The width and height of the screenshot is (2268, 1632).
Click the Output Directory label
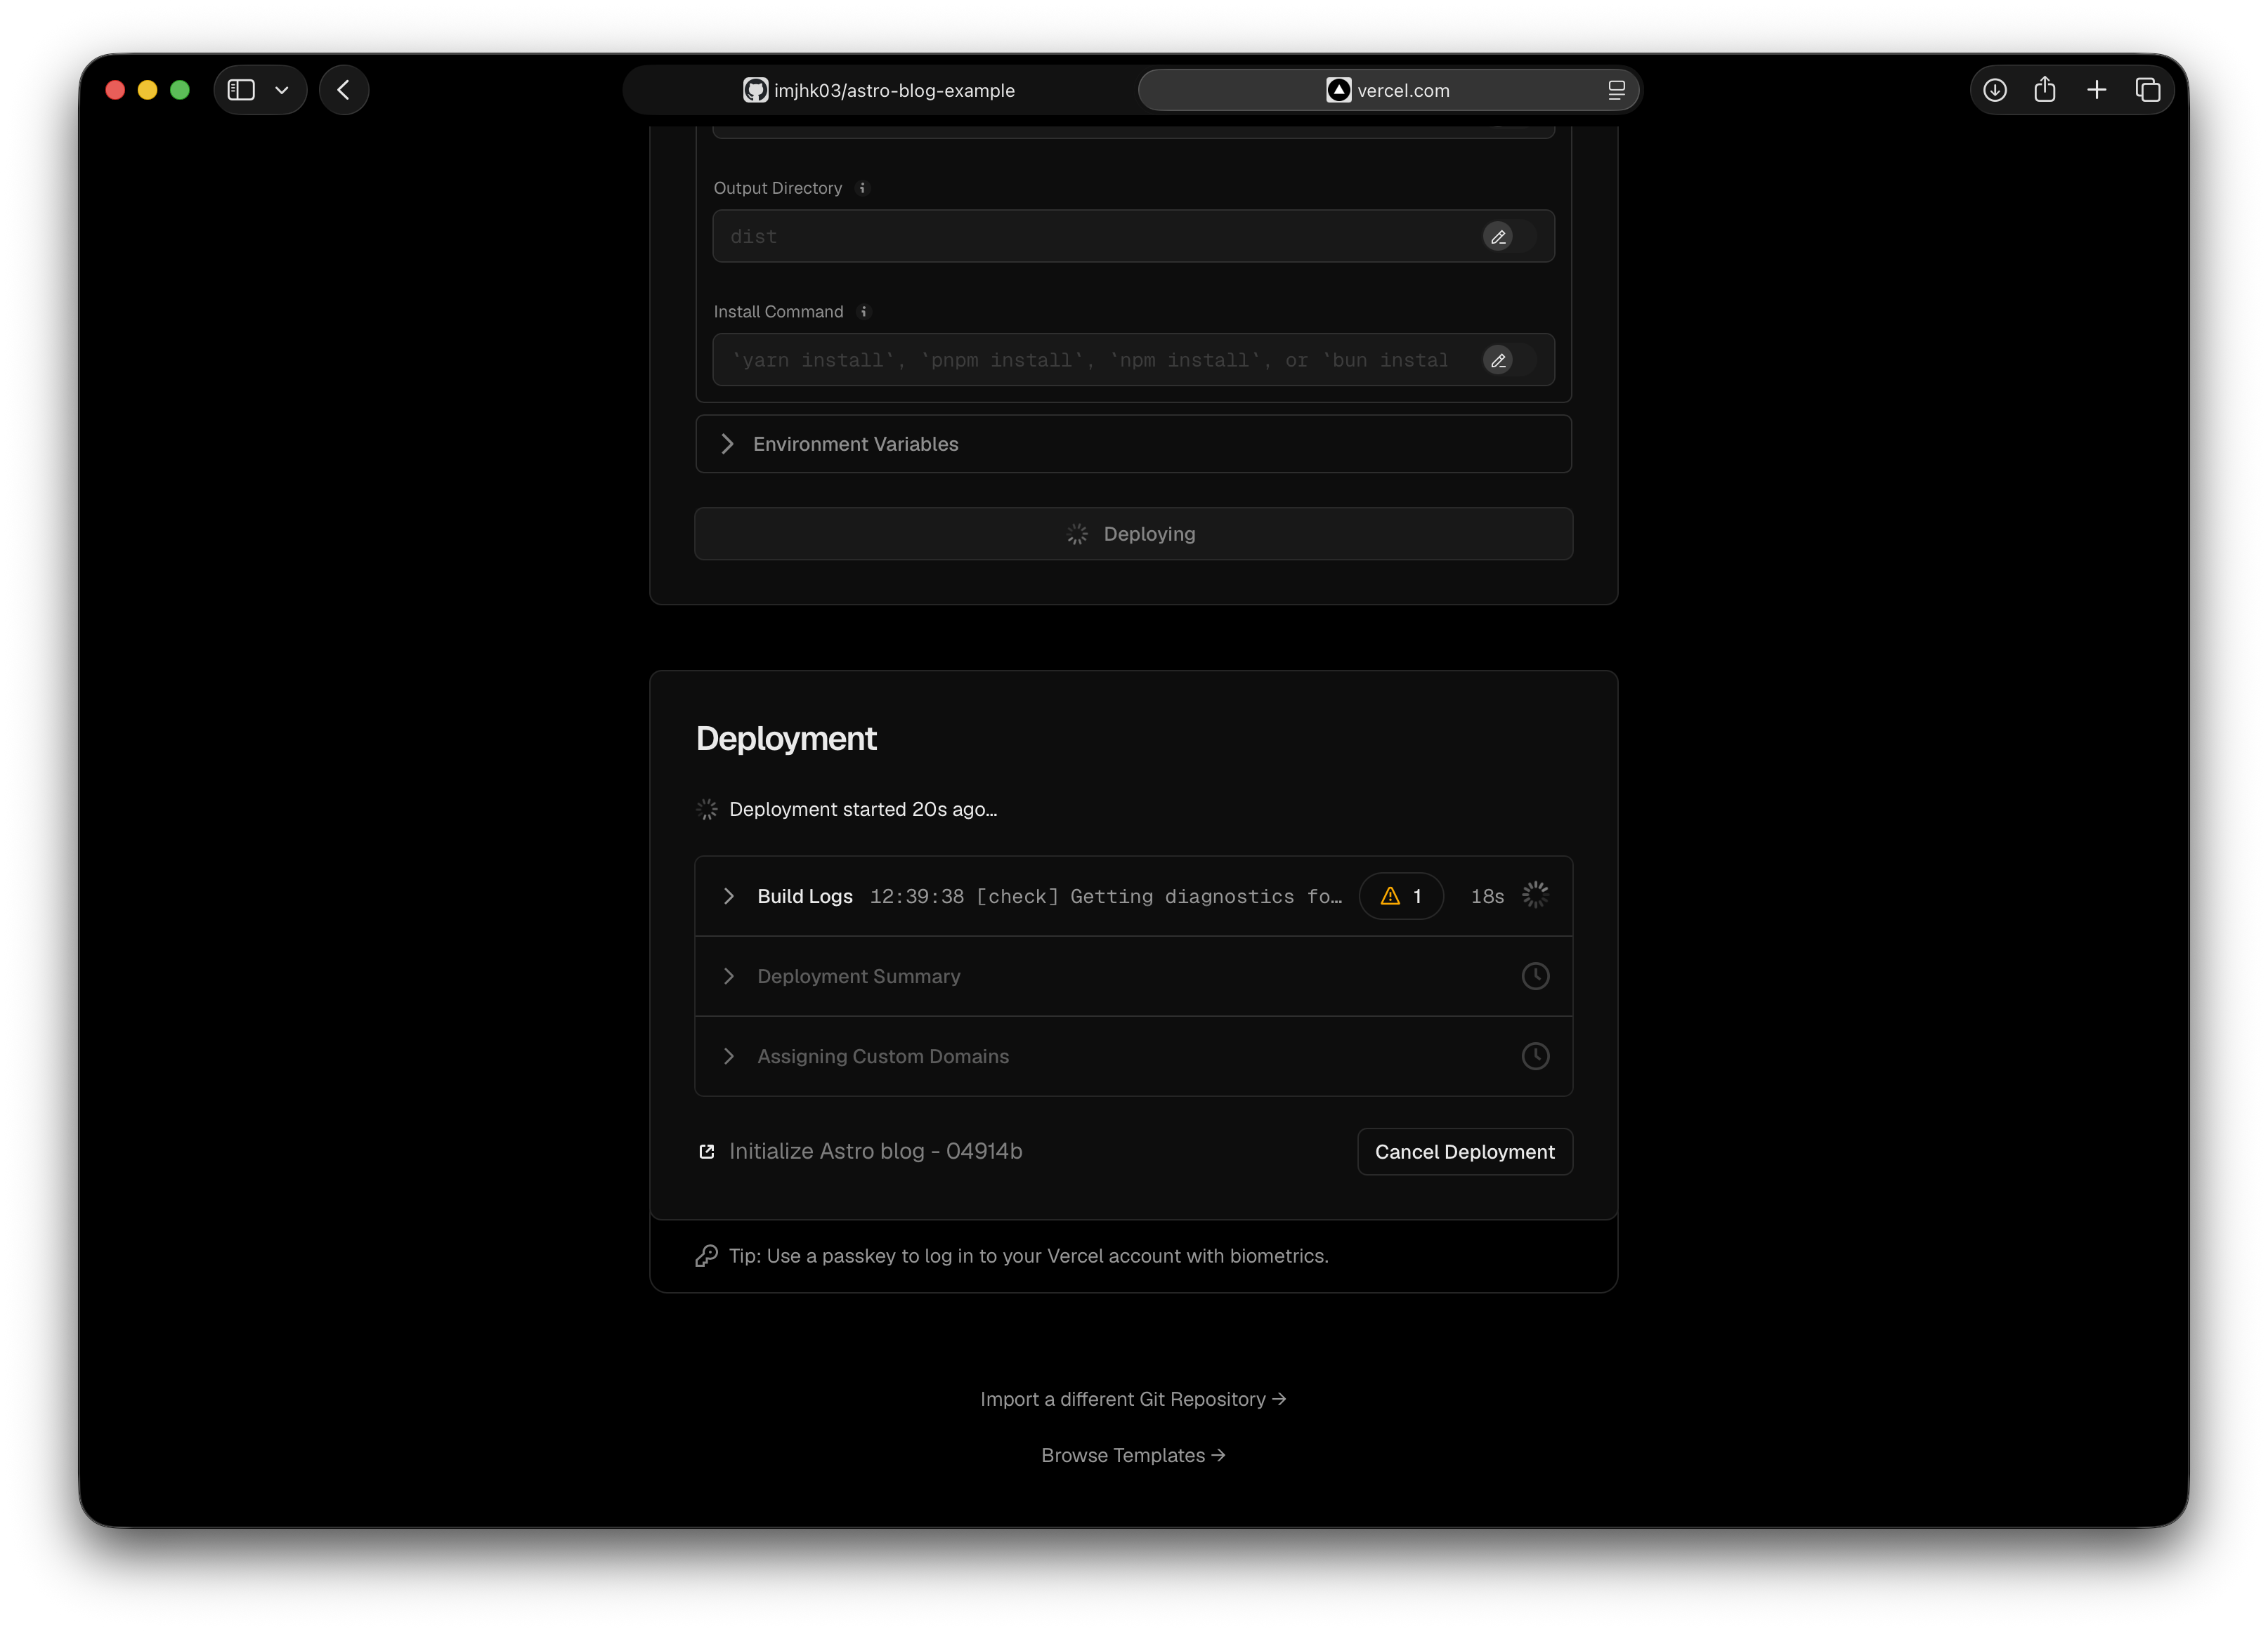[777, 188]
